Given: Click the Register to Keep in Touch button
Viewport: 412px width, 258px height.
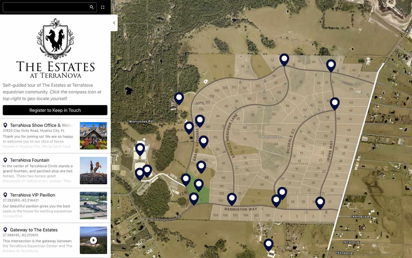Looking at the screenshot, I should coord(55,110).
